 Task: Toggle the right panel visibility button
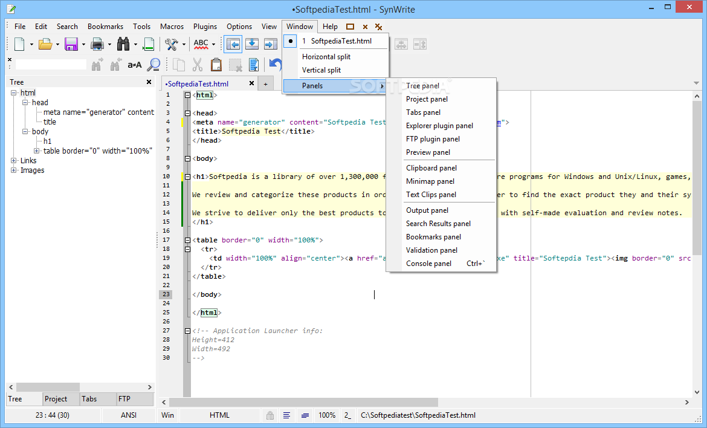(x=271, y=44)
